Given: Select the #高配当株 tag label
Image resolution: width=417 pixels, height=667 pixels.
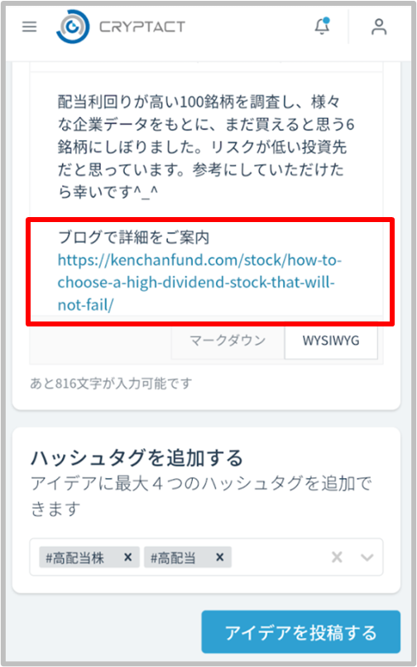Looking at the screenshot, I should point(74,558).
